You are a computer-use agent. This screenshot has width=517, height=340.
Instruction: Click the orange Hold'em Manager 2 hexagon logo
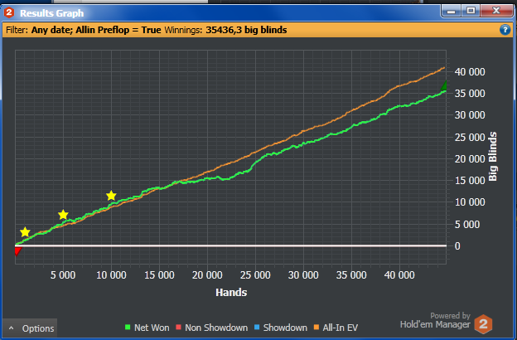coord(483,324)
